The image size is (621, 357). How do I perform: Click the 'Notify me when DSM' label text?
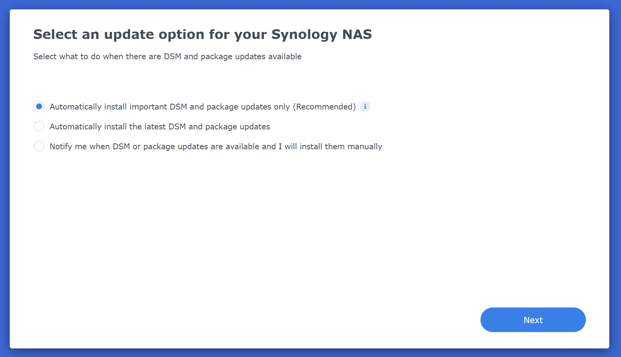click(216, 147)
